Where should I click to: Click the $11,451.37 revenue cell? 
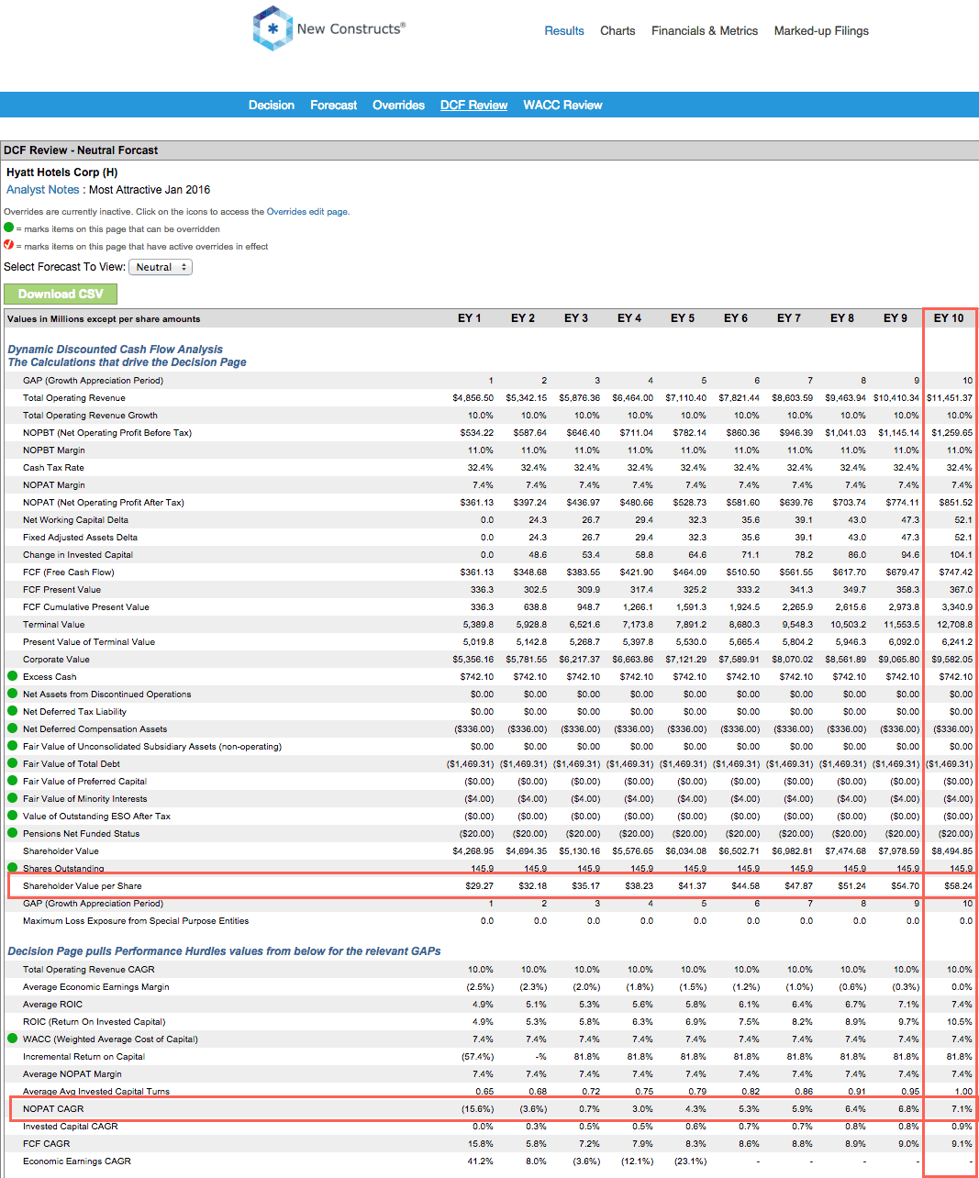click(x=950, y=397)
